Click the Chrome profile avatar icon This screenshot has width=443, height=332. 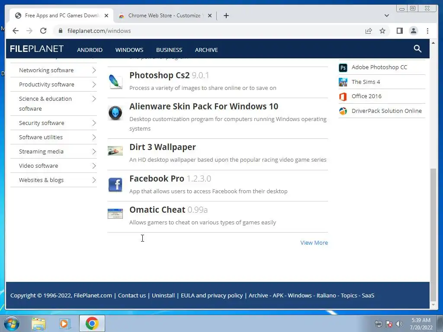click(x=413, y=31)
